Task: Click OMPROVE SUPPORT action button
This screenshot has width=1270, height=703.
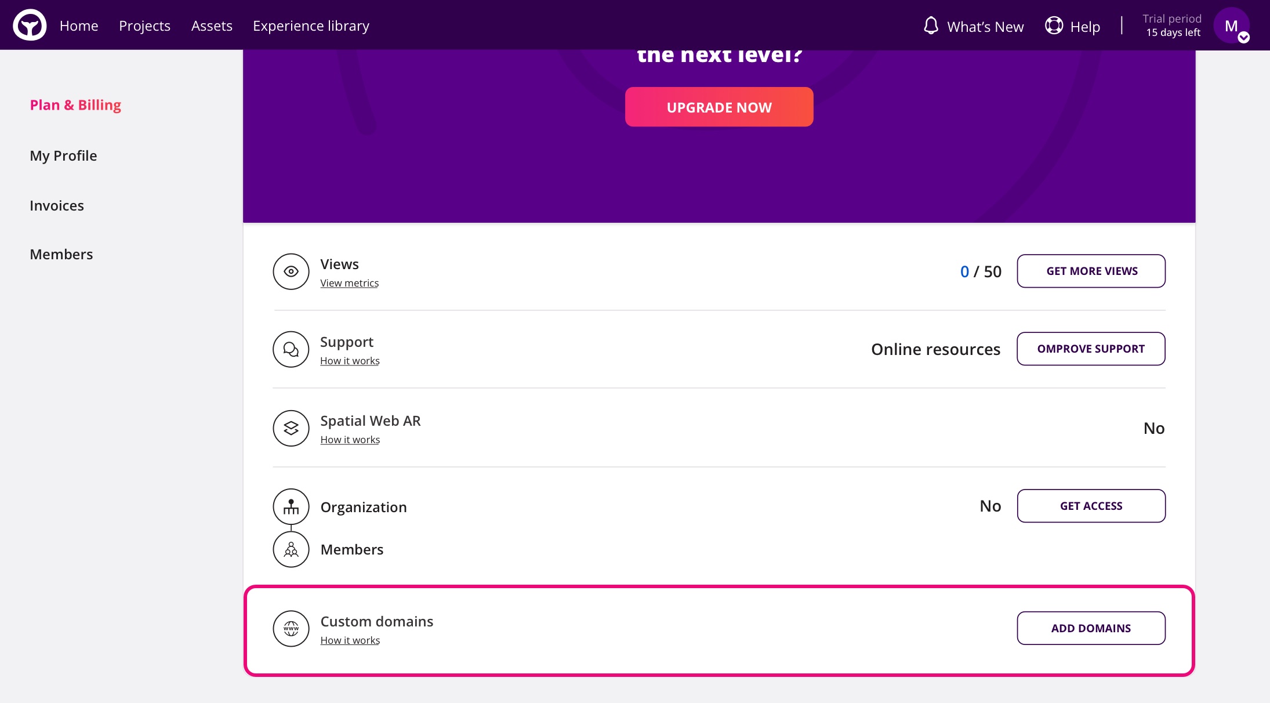Action: coord(1091,348)
